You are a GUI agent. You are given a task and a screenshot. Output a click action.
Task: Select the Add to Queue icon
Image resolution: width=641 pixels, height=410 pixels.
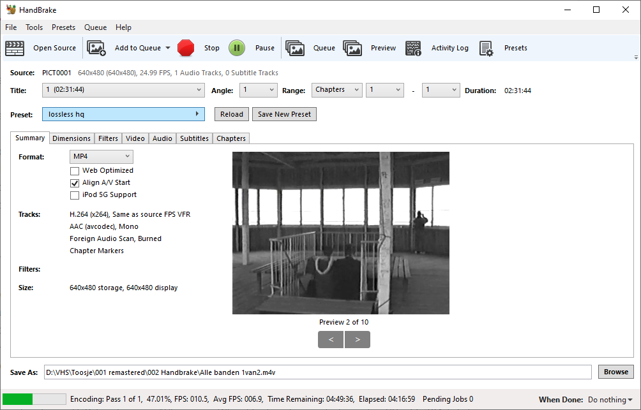pyautogui.click(x=97, y=48)
